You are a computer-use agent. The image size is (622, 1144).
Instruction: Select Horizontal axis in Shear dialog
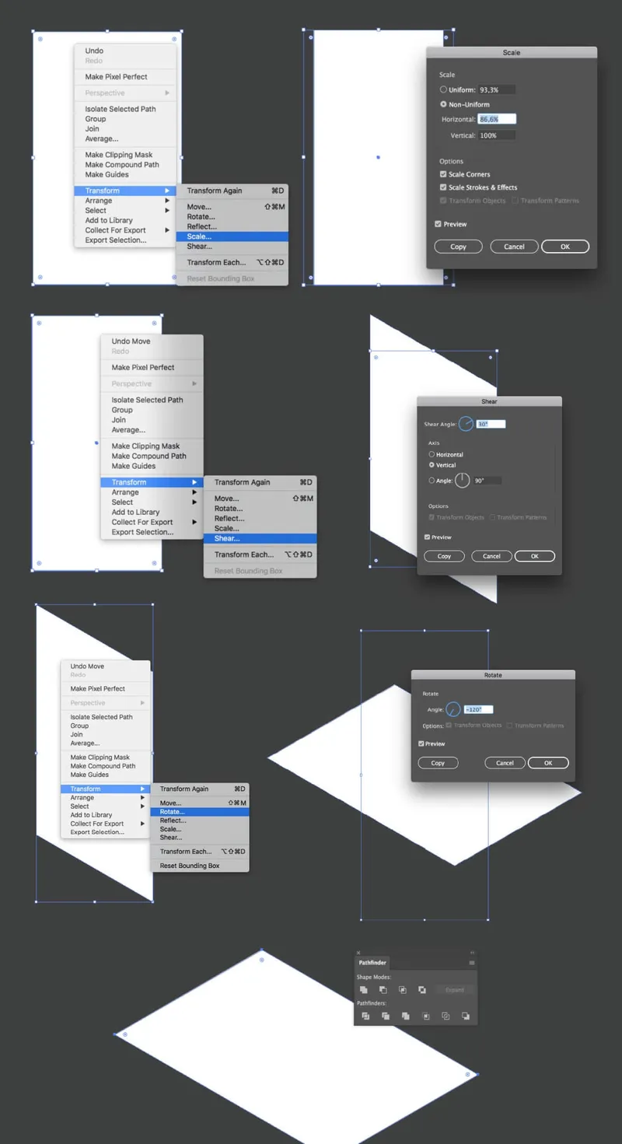coord(432,454)
